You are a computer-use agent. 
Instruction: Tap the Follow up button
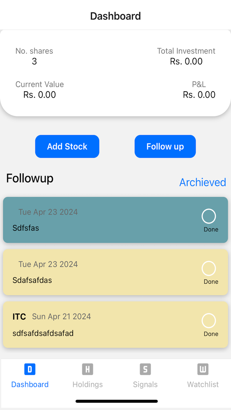tap(165, 146)
